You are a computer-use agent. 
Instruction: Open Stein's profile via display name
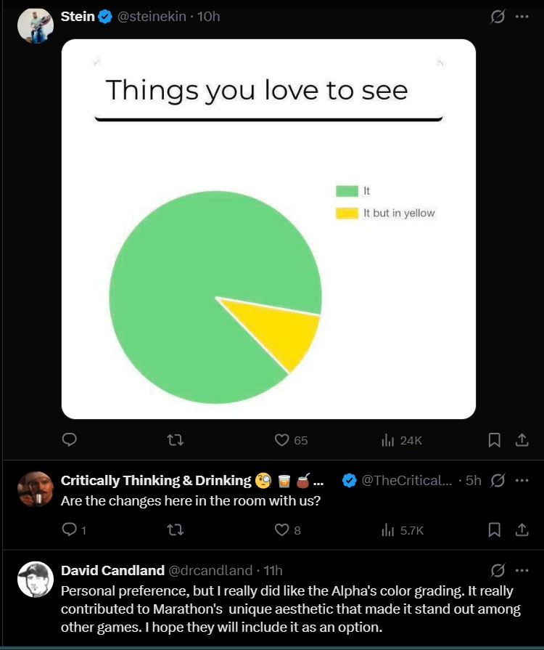coord(78,17)
